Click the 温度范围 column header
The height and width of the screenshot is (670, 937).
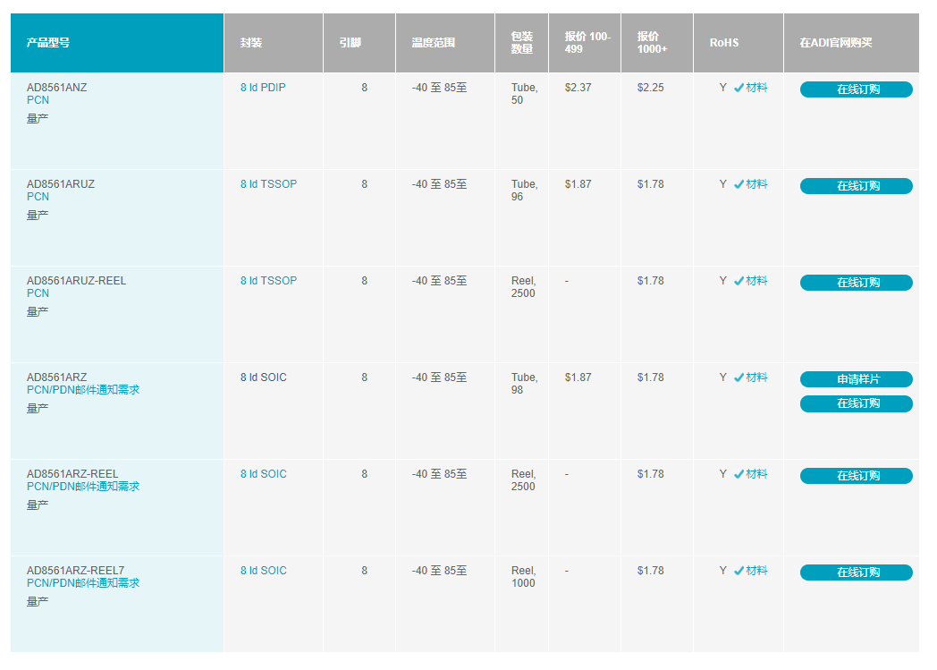445,43
